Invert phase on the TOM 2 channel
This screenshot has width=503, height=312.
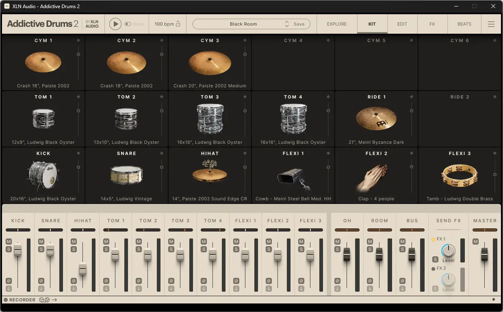click(139, 281)
